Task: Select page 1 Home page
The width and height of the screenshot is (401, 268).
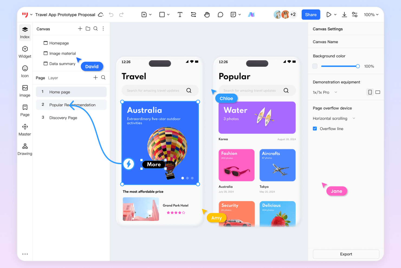Action: [71, 92]
